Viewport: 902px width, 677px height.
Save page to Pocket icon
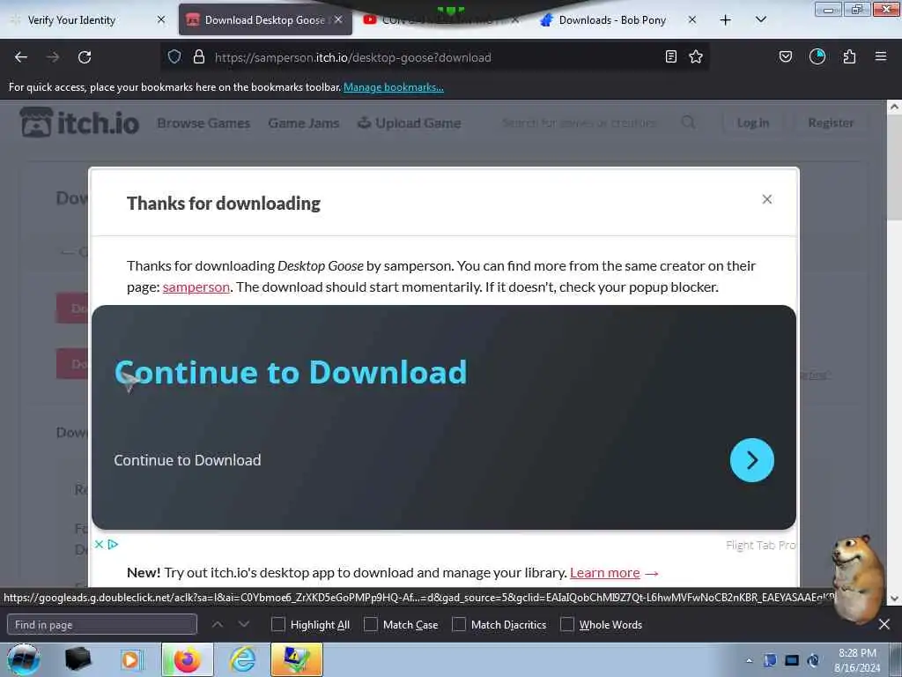786,56
